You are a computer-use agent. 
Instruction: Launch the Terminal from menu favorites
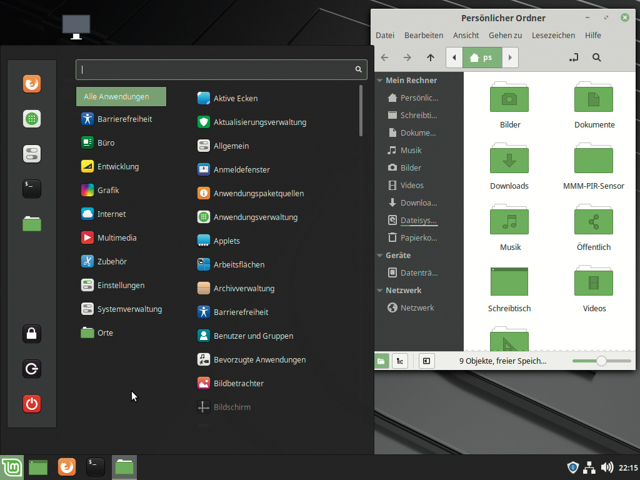pyautogui.click(x=32, y=189)
